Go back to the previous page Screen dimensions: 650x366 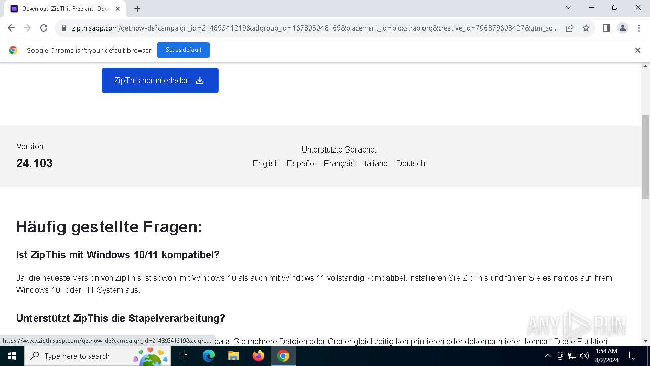[x=11, y=28]
